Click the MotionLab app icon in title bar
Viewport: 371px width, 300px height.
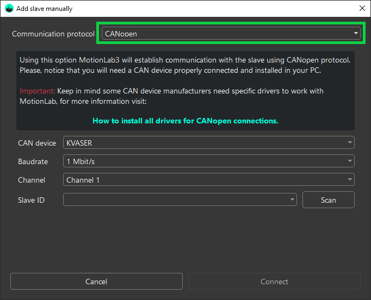(9, 8)
